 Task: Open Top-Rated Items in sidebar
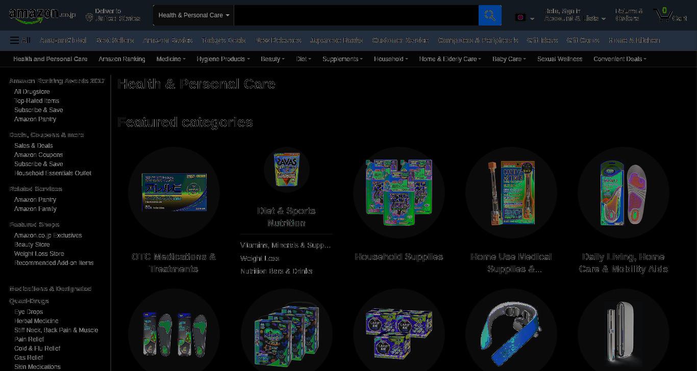click(x=37, y=101)
